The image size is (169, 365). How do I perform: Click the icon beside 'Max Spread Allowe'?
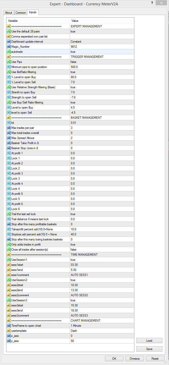pos(9,138)
